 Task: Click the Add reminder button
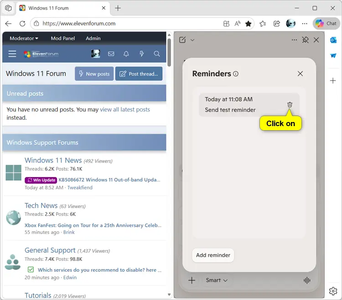pyautogui.click(x=213, y=255)
